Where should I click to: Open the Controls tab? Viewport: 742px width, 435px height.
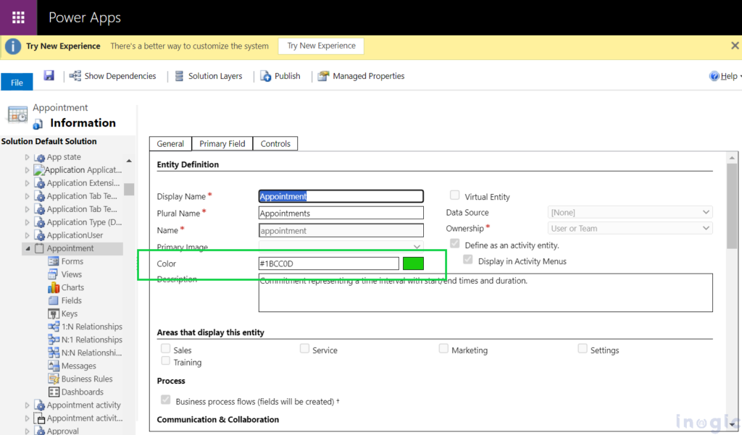[x=275, y=143]
